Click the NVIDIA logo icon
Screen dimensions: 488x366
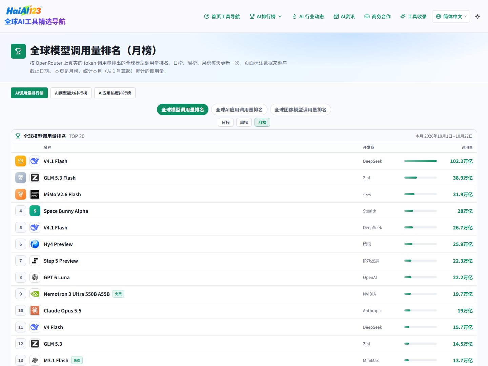[x=35, y=294]
